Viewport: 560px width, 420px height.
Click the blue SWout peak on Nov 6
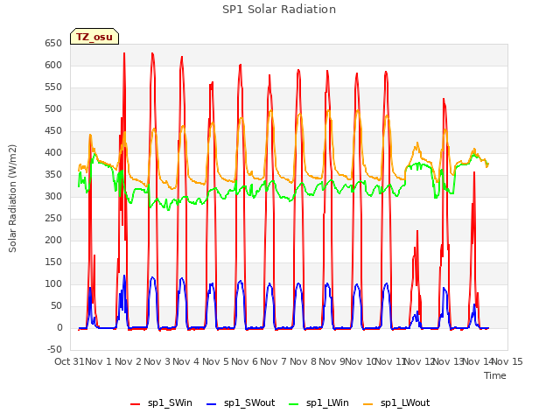pos(241,282)
